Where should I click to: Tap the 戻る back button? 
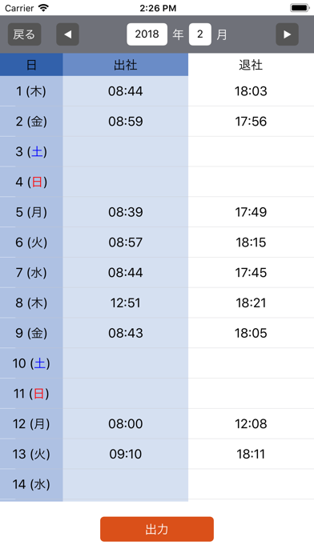point(25,34)
